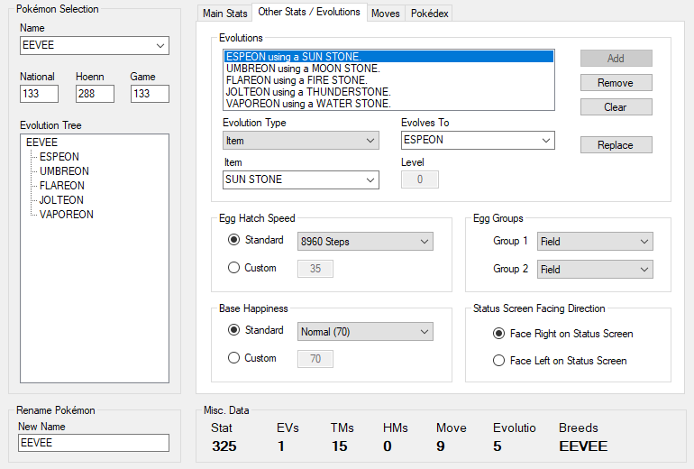Select 'FLAREON using a FIRE STONE.' evolution entry

point(388,80)
